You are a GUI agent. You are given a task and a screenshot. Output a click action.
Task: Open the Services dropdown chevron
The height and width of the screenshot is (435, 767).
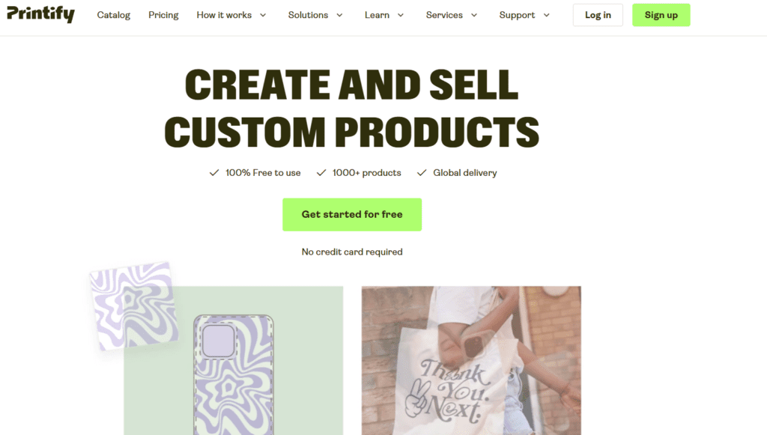pos(474,15)
